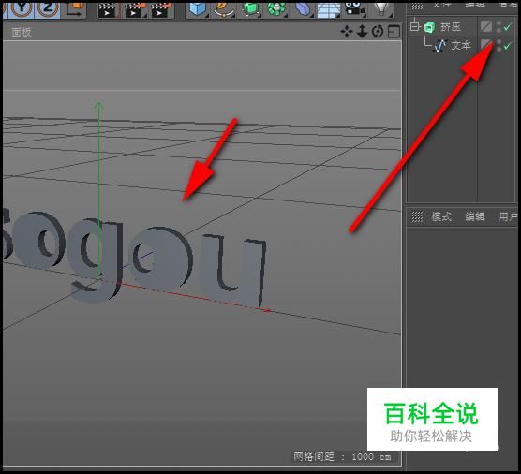This screenshot has width=521, height=474.
Task: Open the green generators cube icon
Action: coord(250,9)
